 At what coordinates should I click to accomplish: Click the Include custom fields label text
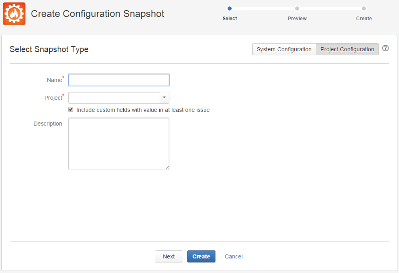[x=143, y=110]
